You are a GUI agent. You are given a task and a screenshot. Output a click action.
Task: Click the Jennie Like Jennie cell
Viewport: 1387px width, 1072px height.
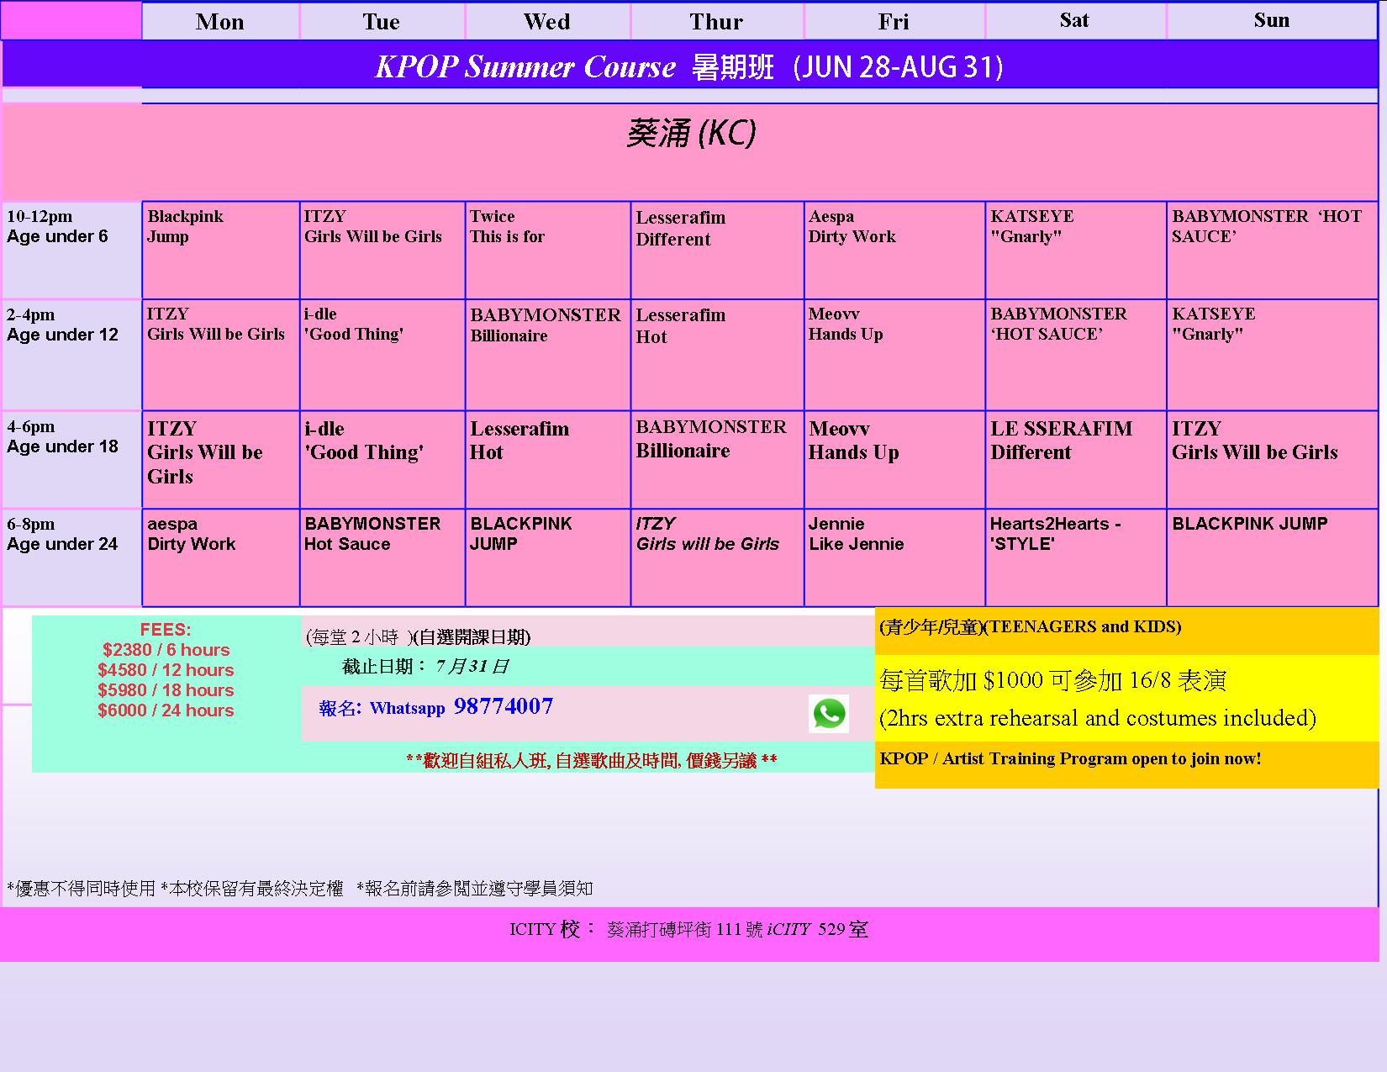894,557
